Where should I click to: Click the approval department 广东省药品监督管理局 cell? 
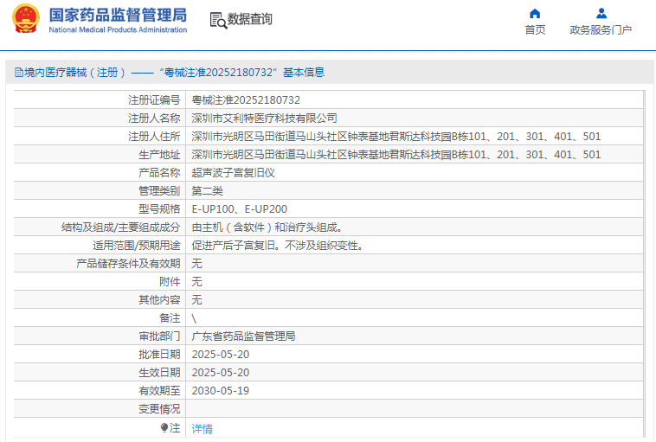[243, 336]
